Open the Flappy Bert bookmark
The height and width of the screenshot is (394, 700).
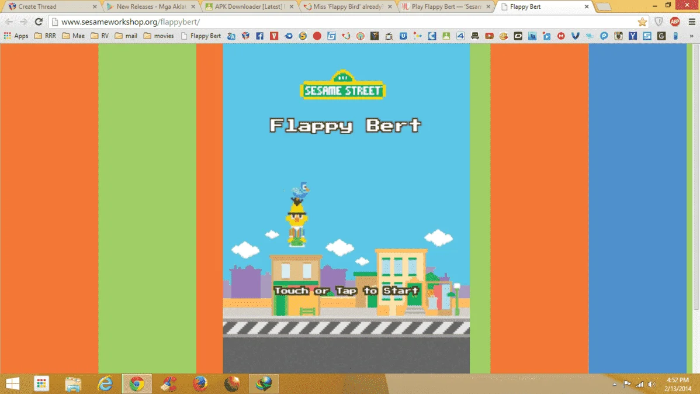tap(201, 36)
